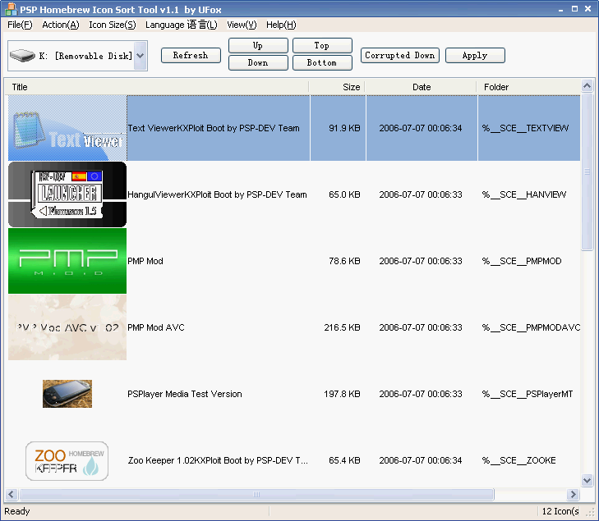Open the drive selection dropdown arrow

tap(141, 56)
